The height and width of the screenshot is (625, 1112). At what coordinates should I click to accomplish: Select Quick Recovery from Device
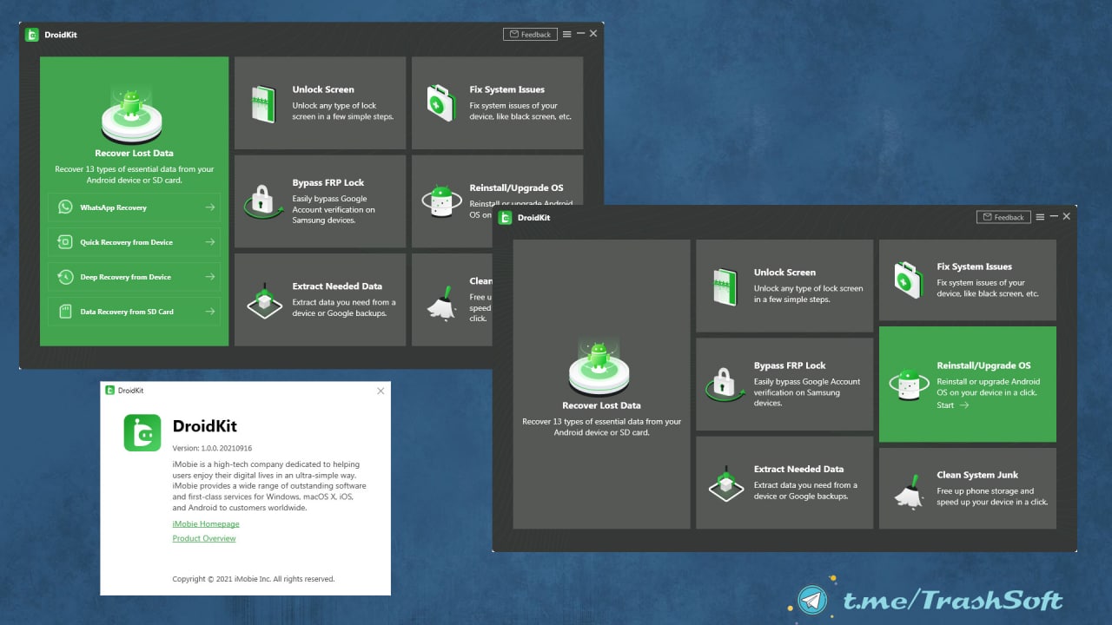point(135,242)
